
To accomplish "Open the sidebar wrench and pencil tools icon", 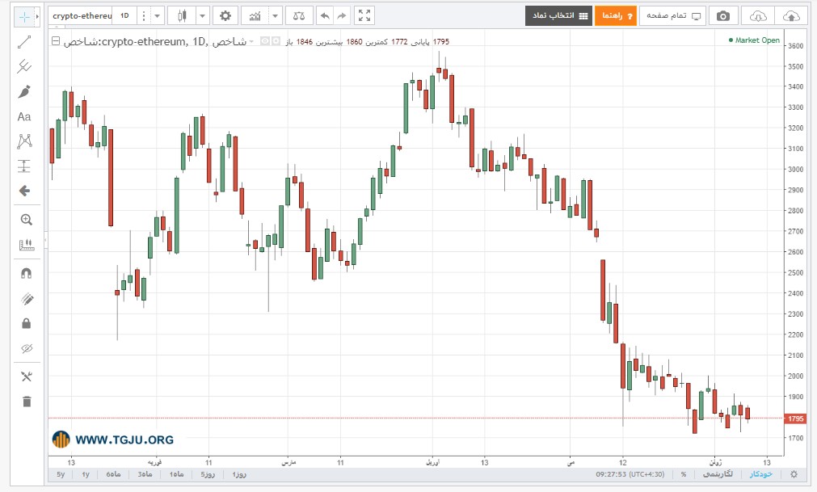I will [x=26, y=376].
